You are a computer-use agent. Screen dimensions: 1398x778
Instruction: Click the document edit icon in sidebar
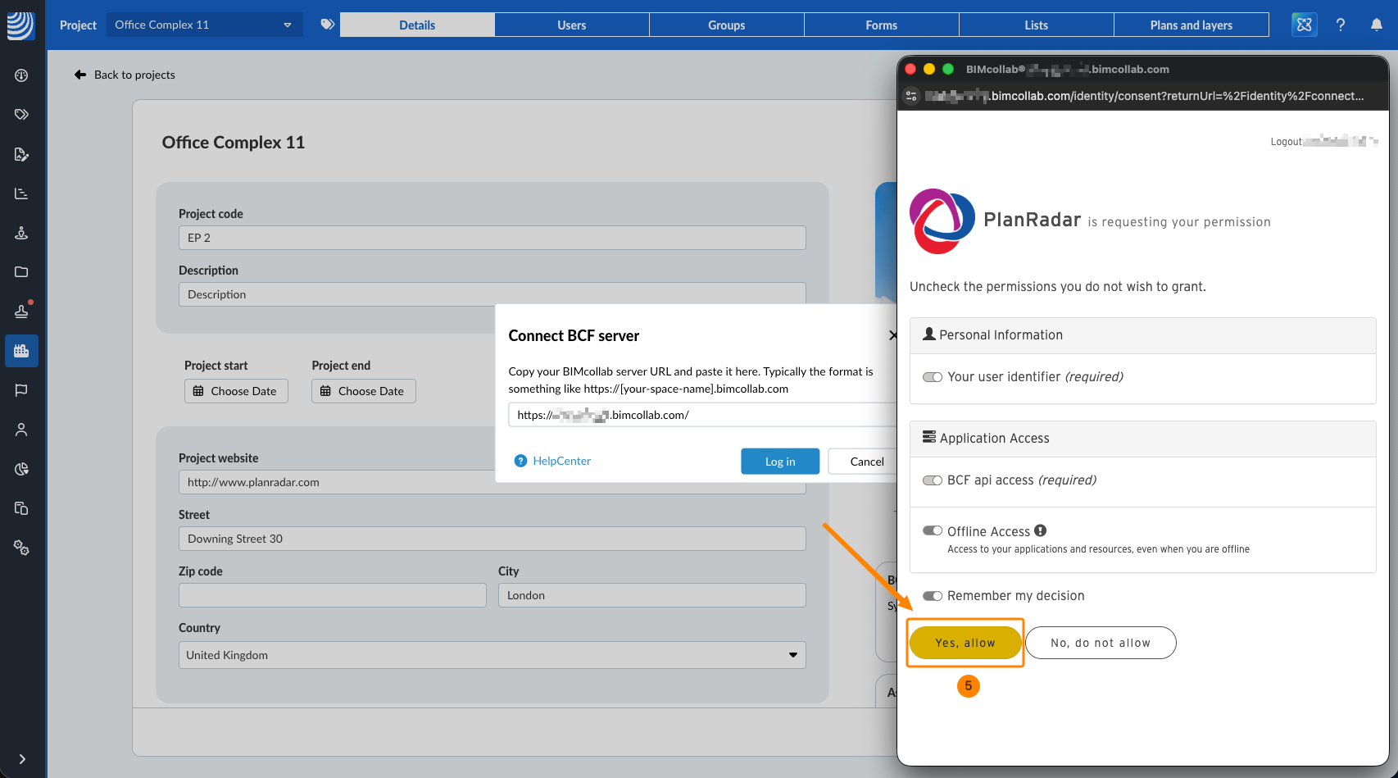[x=21, y=154]
